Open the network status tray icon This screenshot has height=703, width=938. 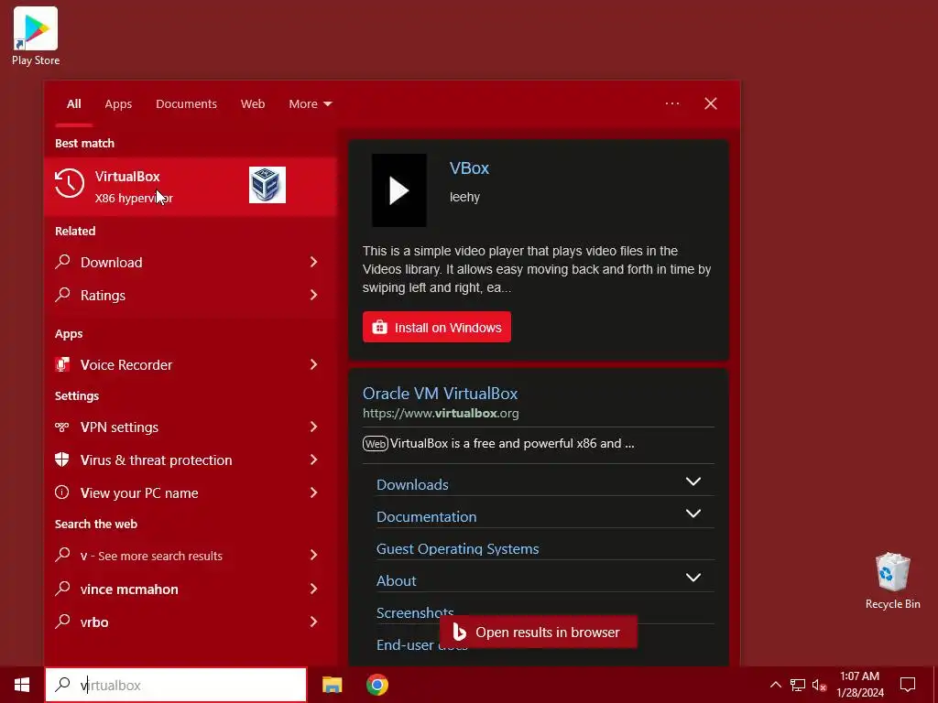coord(798,685)
